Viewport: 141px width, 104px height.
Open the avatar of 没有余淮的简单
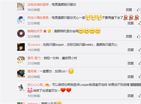pyautogui.click(x=21, y=7)
